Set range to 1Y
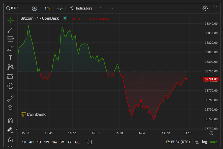This screenshot has width=223, height=149. click(69, 142)
